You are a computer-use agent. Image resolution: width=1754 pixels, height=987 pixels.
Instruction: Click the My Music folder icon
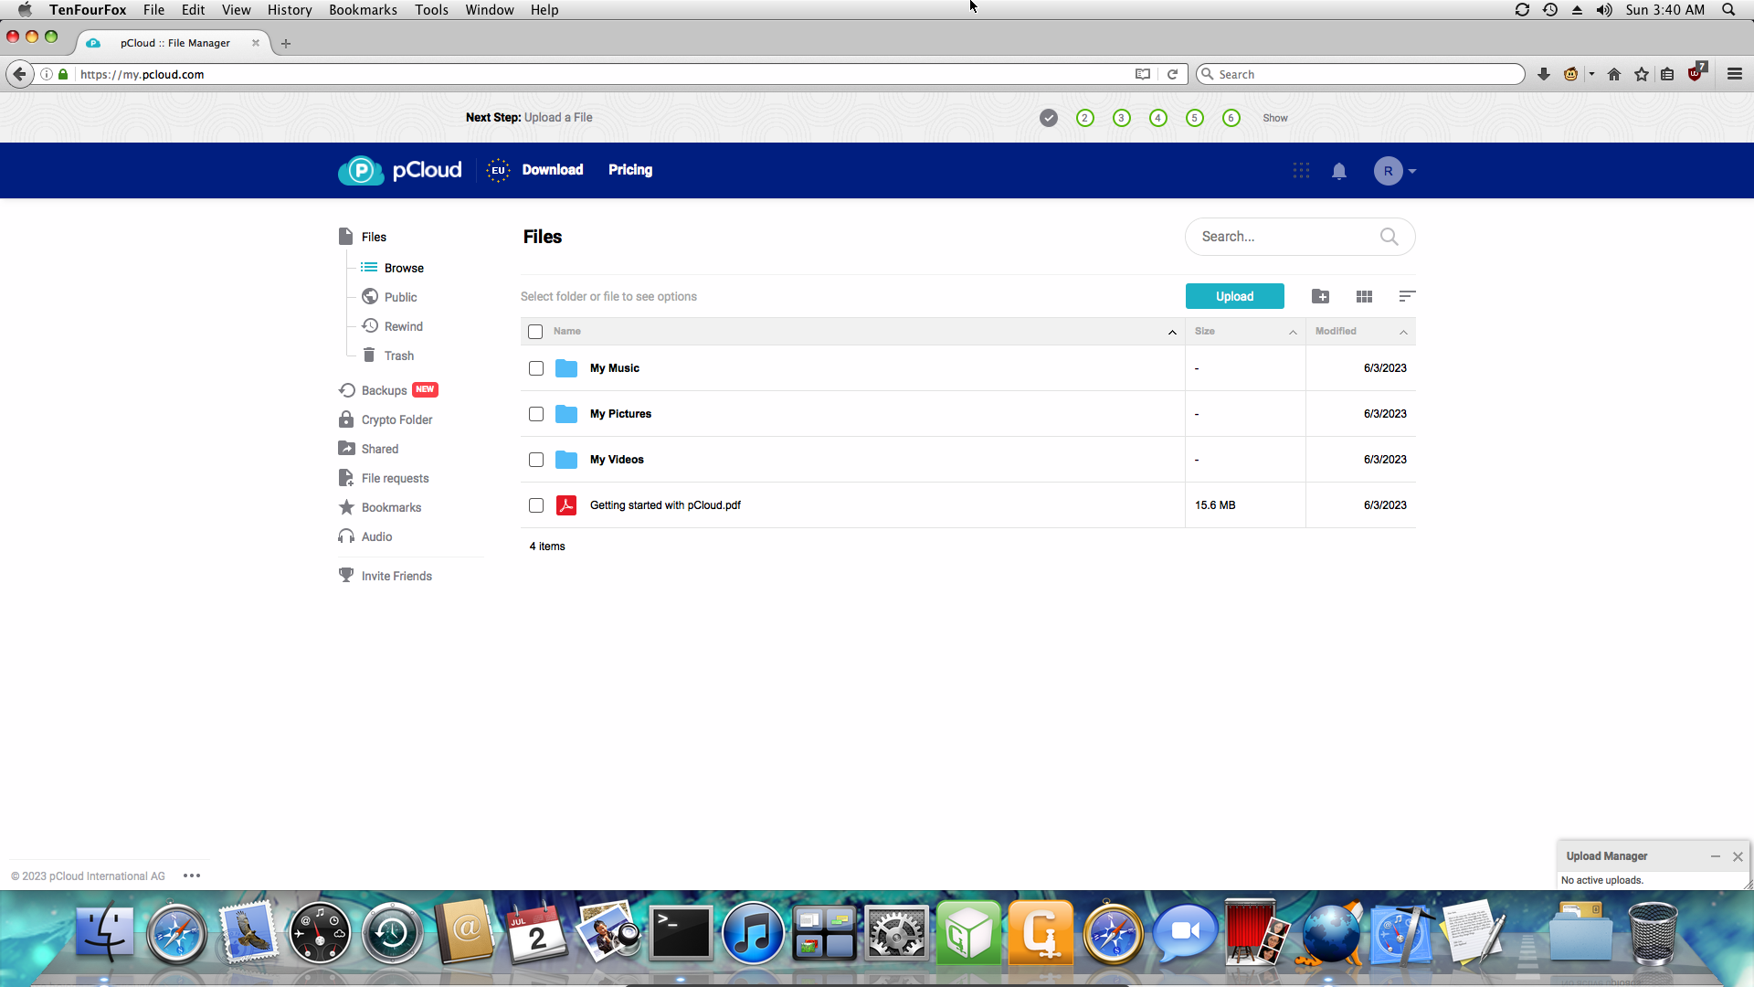(566, 368)
